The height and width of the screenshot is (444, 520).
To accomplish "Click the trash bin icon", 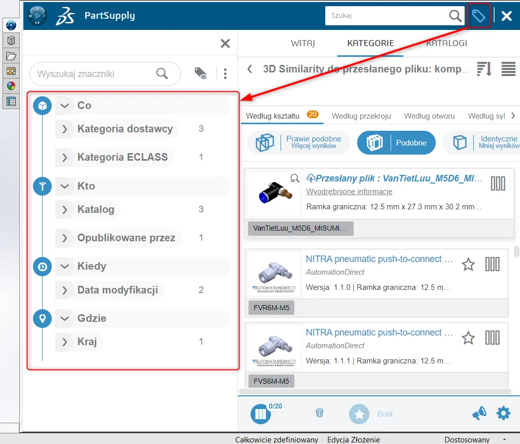I will (x=320, y=413).
